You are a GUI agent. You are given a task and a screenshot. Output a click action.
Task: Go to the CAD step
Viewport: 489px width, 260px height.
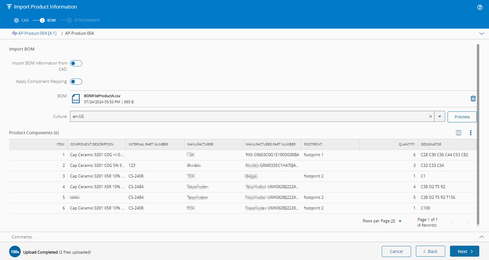coord(21,20)
